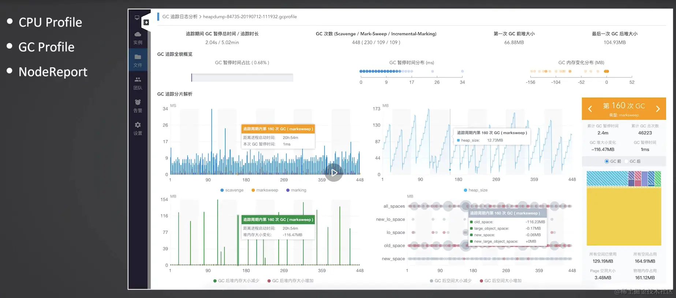Screen dimensions: 676x298
Task: Open the 设置 gear sidebar item
Action: pyautogui.click(x=138, y=129)
